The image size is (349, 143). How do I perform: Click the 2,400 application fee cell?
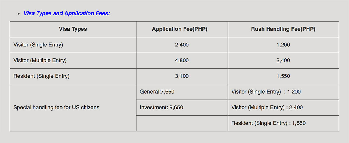point(182,45)
